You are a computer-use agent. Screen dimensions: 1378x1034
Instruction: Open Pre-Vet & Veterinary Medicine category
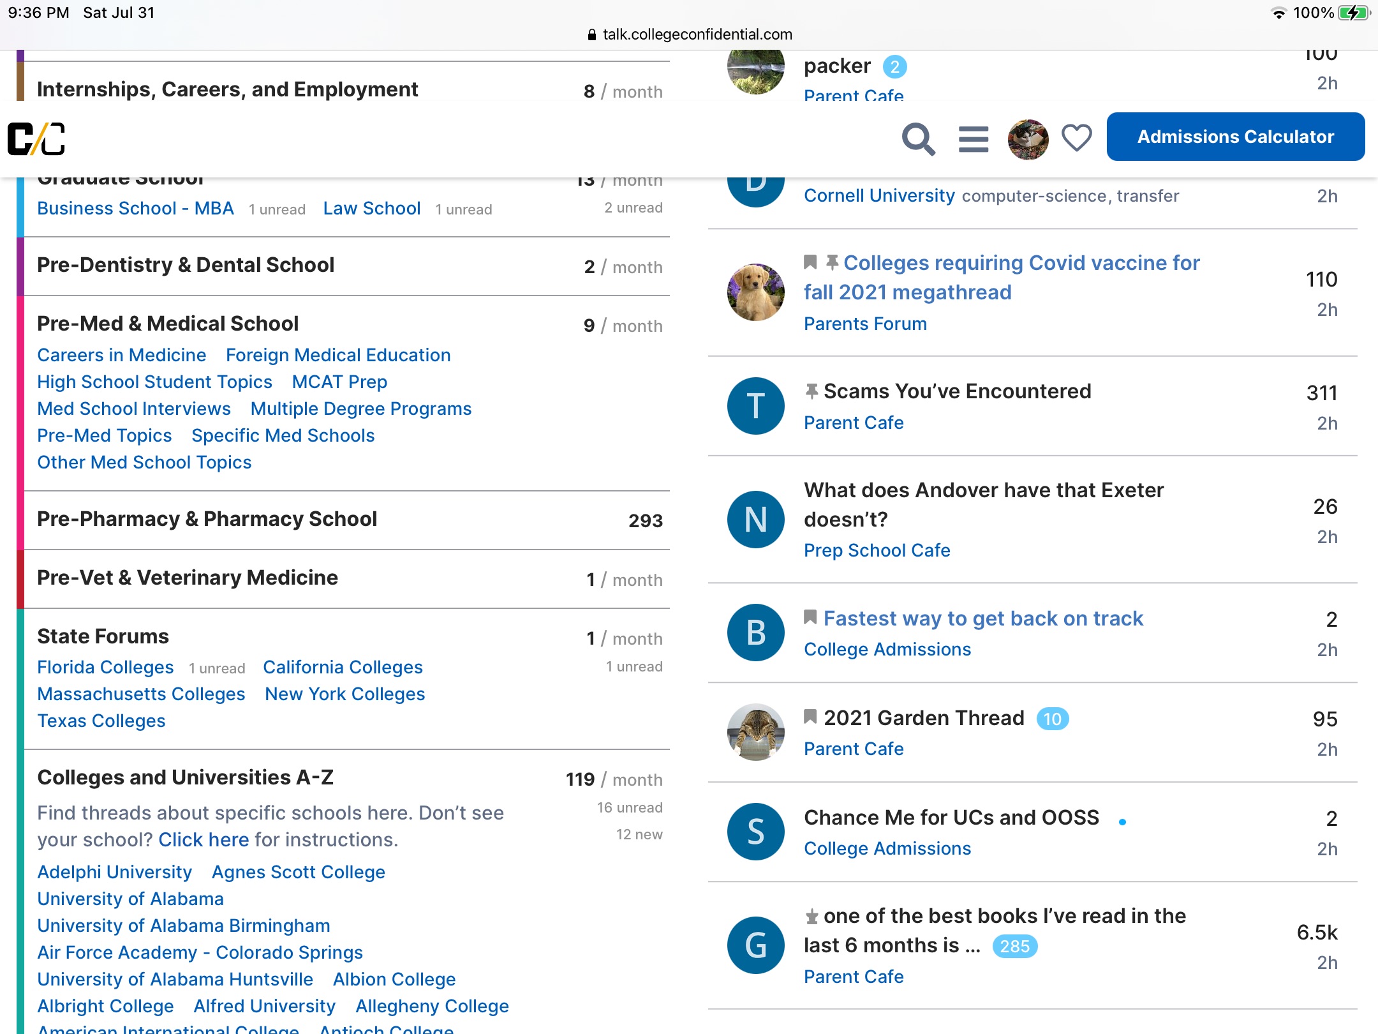pyautogui.click(x=187, y=578)
